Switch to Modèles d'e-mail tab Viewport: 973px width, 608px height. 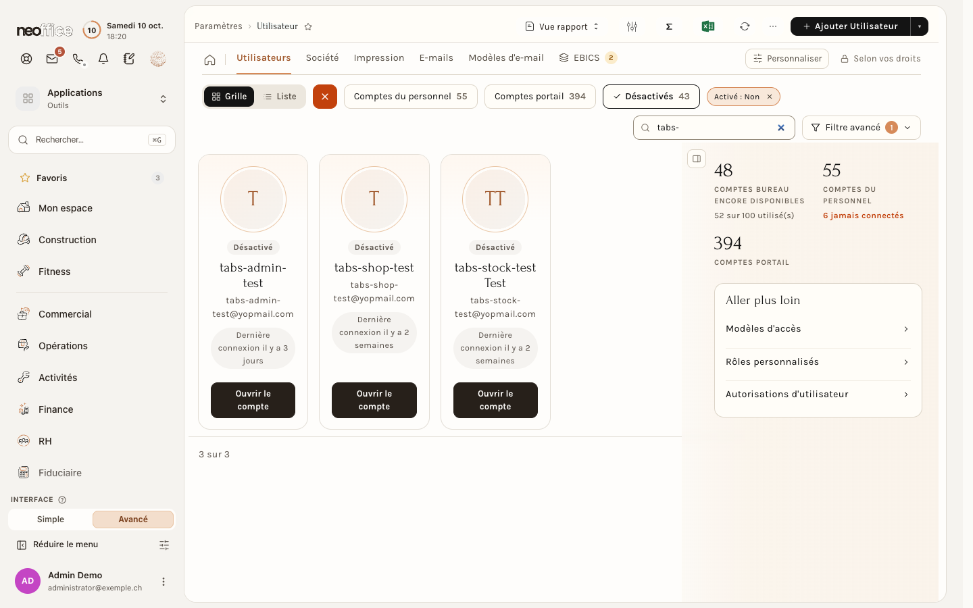[506, 58]
